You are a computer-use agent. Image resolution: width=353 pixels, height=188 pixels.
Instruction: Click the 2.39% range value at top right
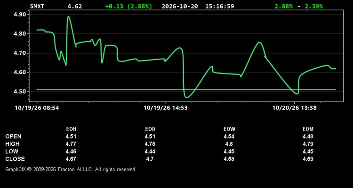coord(313,6)
